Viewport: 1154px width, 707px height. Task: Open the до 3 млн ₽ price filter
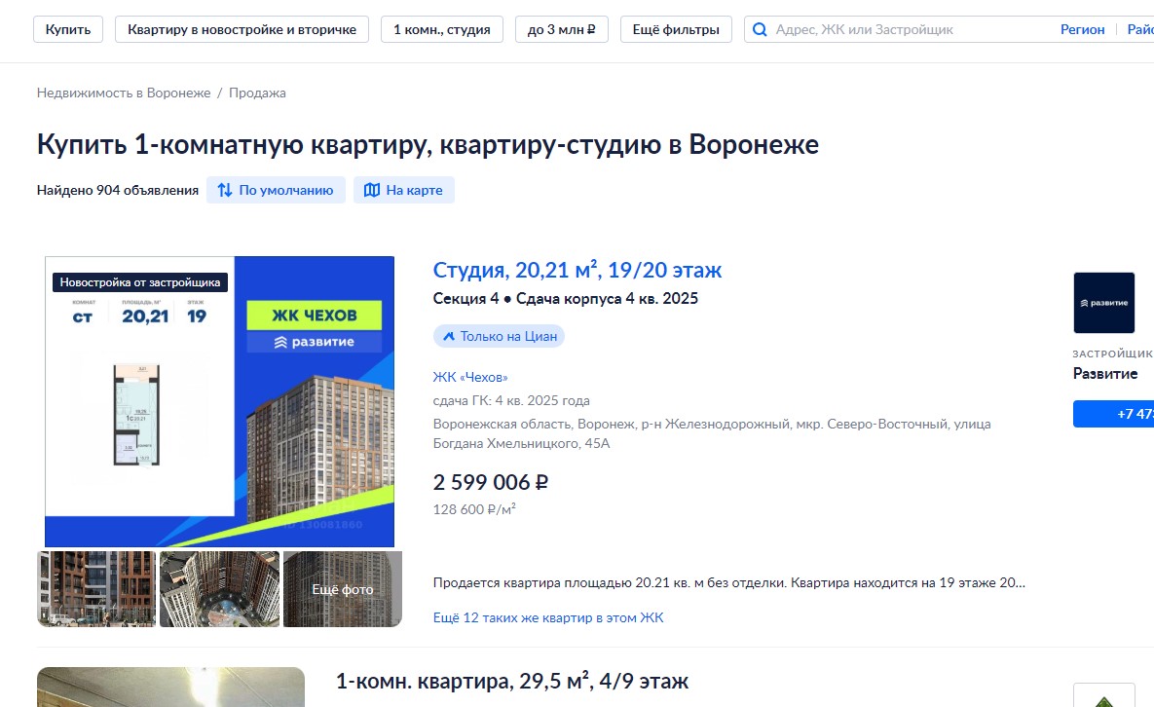(x=561, y=29)
